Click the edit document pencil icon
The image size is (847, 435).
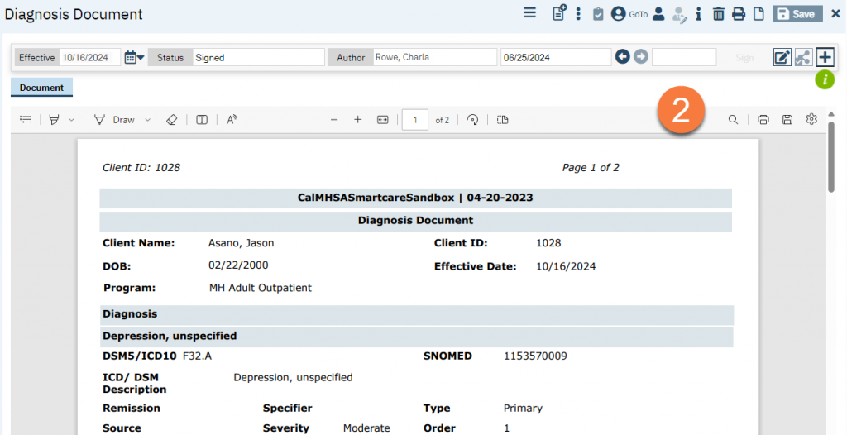(x=782, y=57)
